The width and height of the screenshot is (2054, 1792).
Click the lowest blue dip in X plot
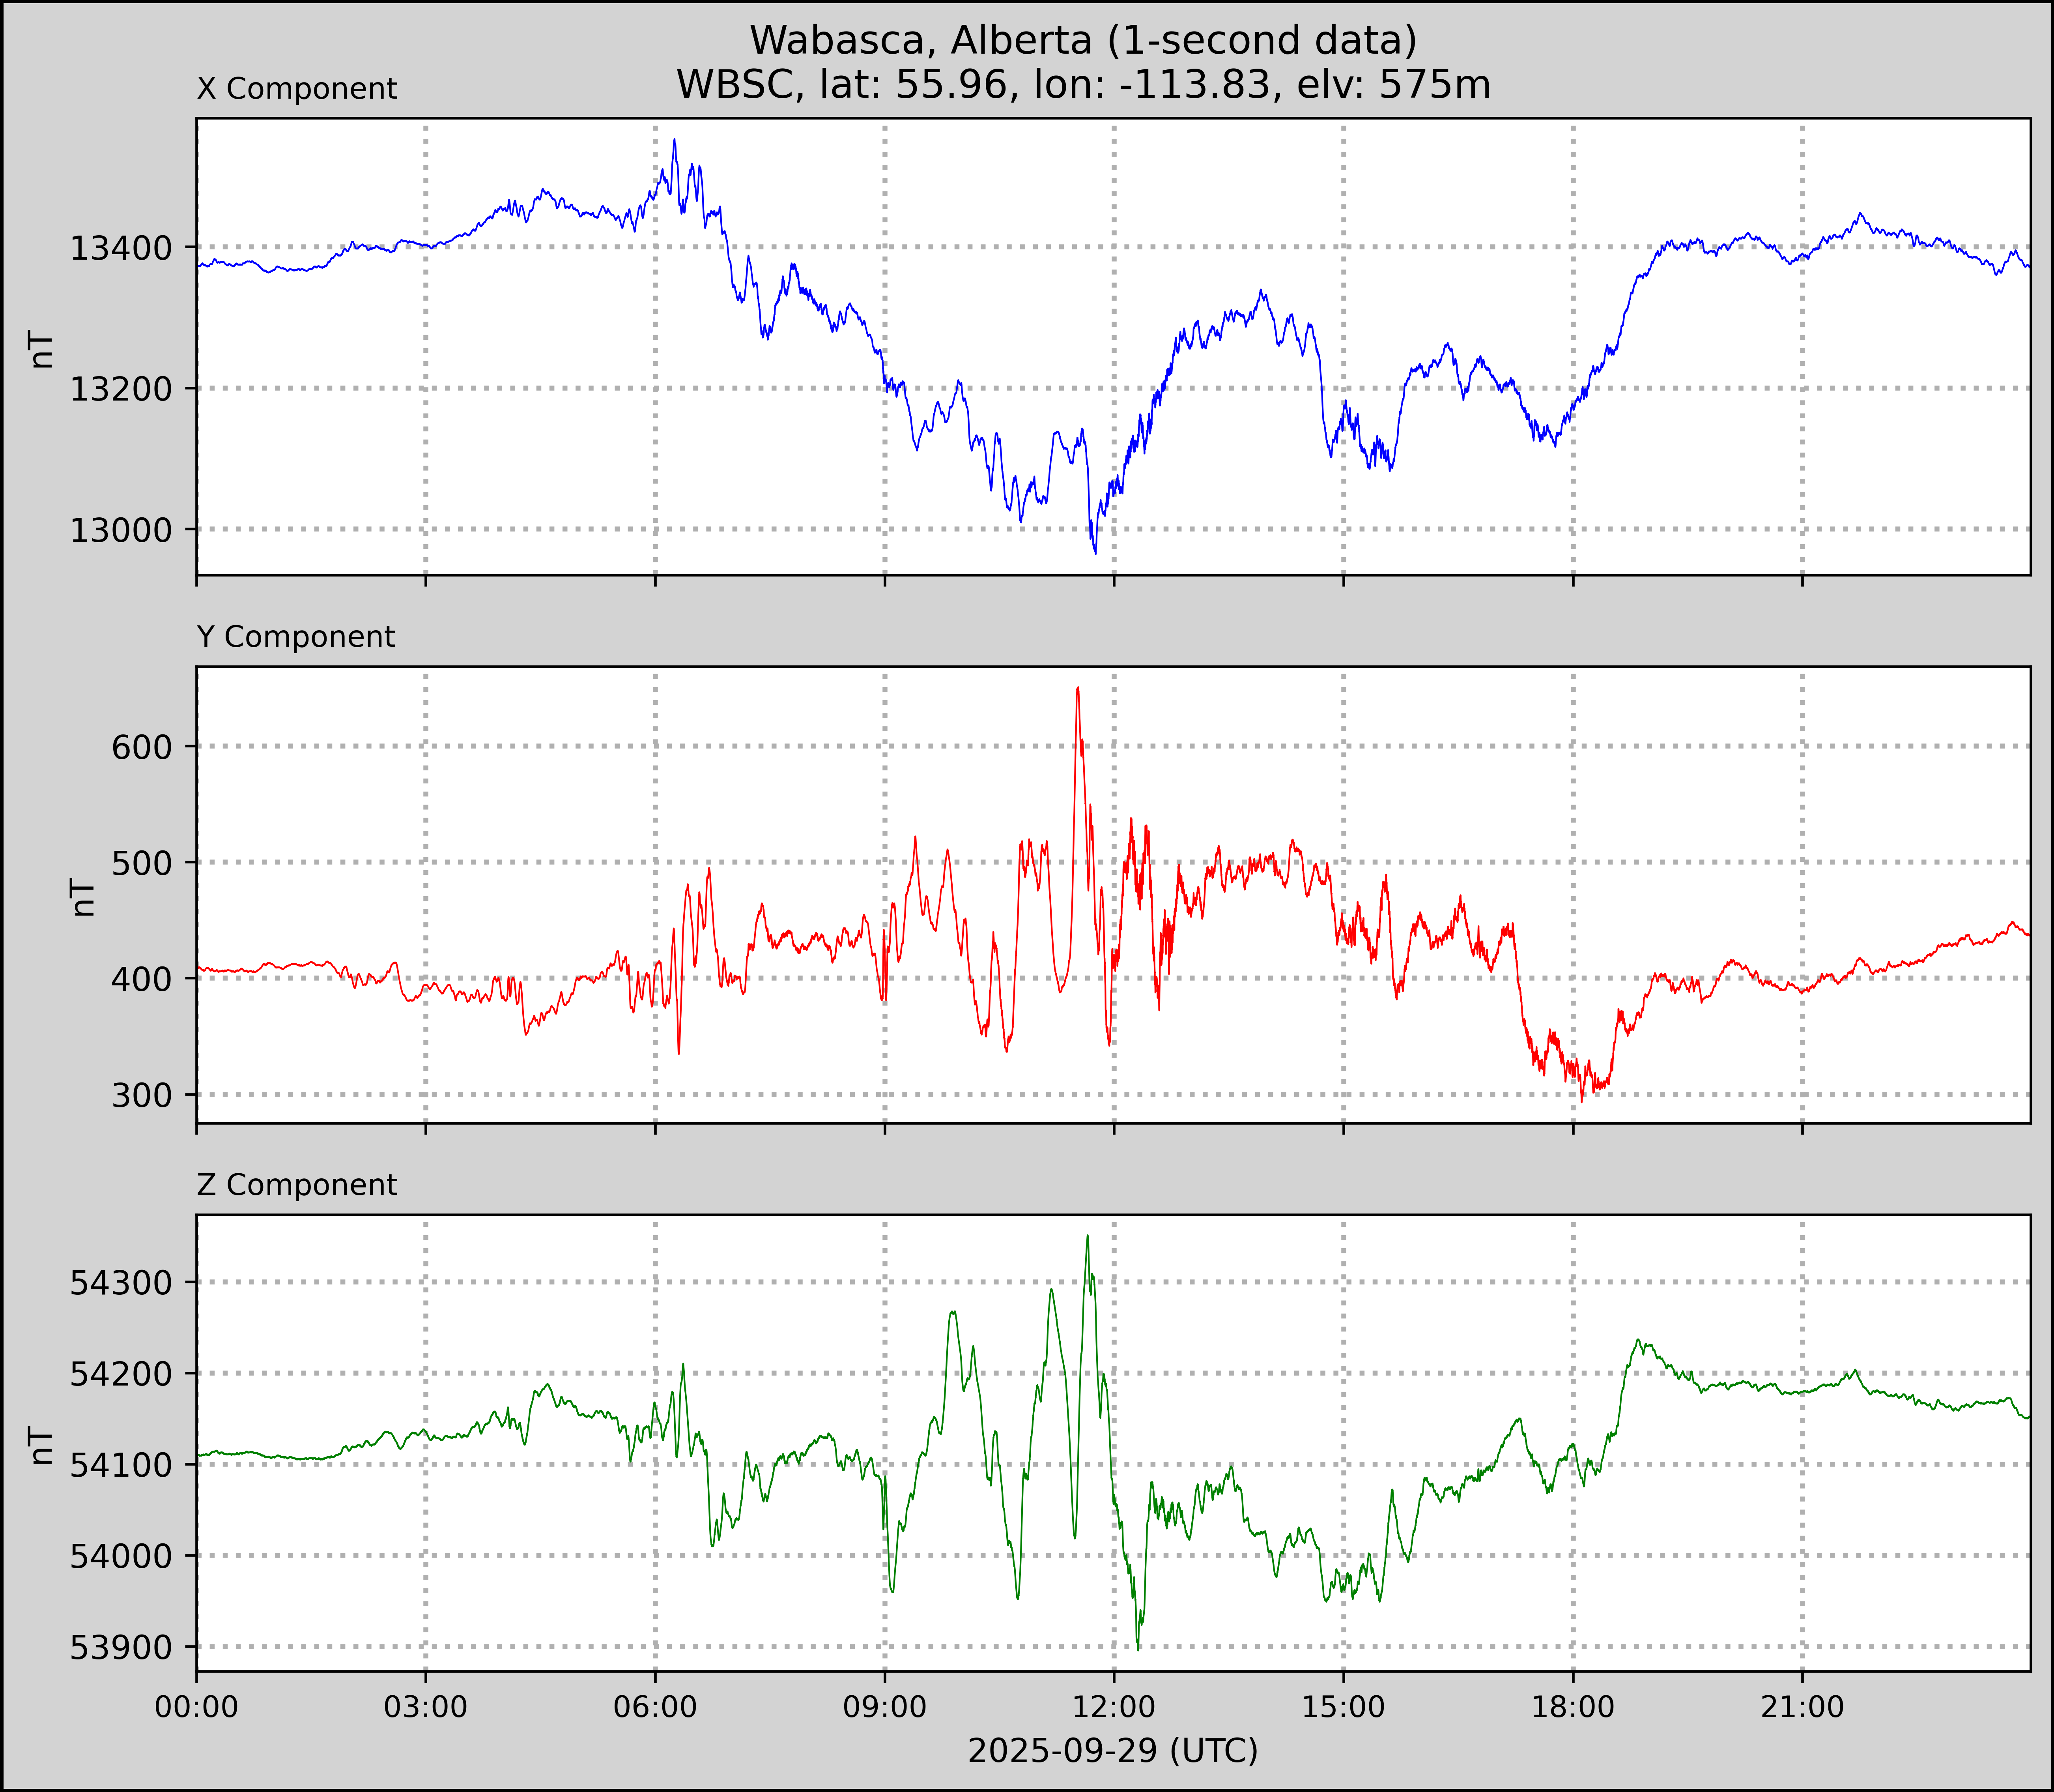(1095, 552)
